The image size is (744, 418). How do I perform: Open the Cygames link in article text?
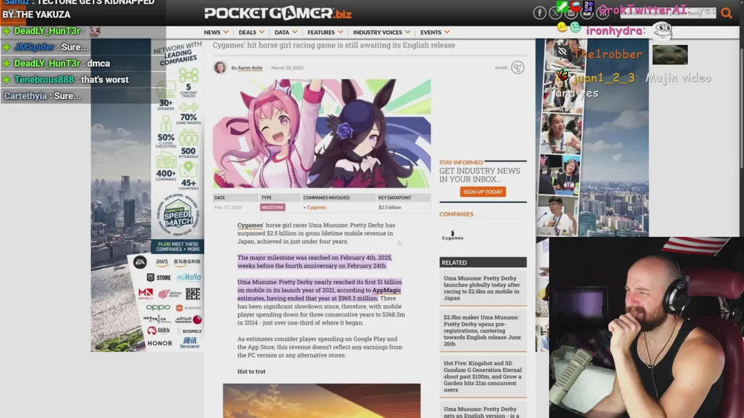(249, 225)
